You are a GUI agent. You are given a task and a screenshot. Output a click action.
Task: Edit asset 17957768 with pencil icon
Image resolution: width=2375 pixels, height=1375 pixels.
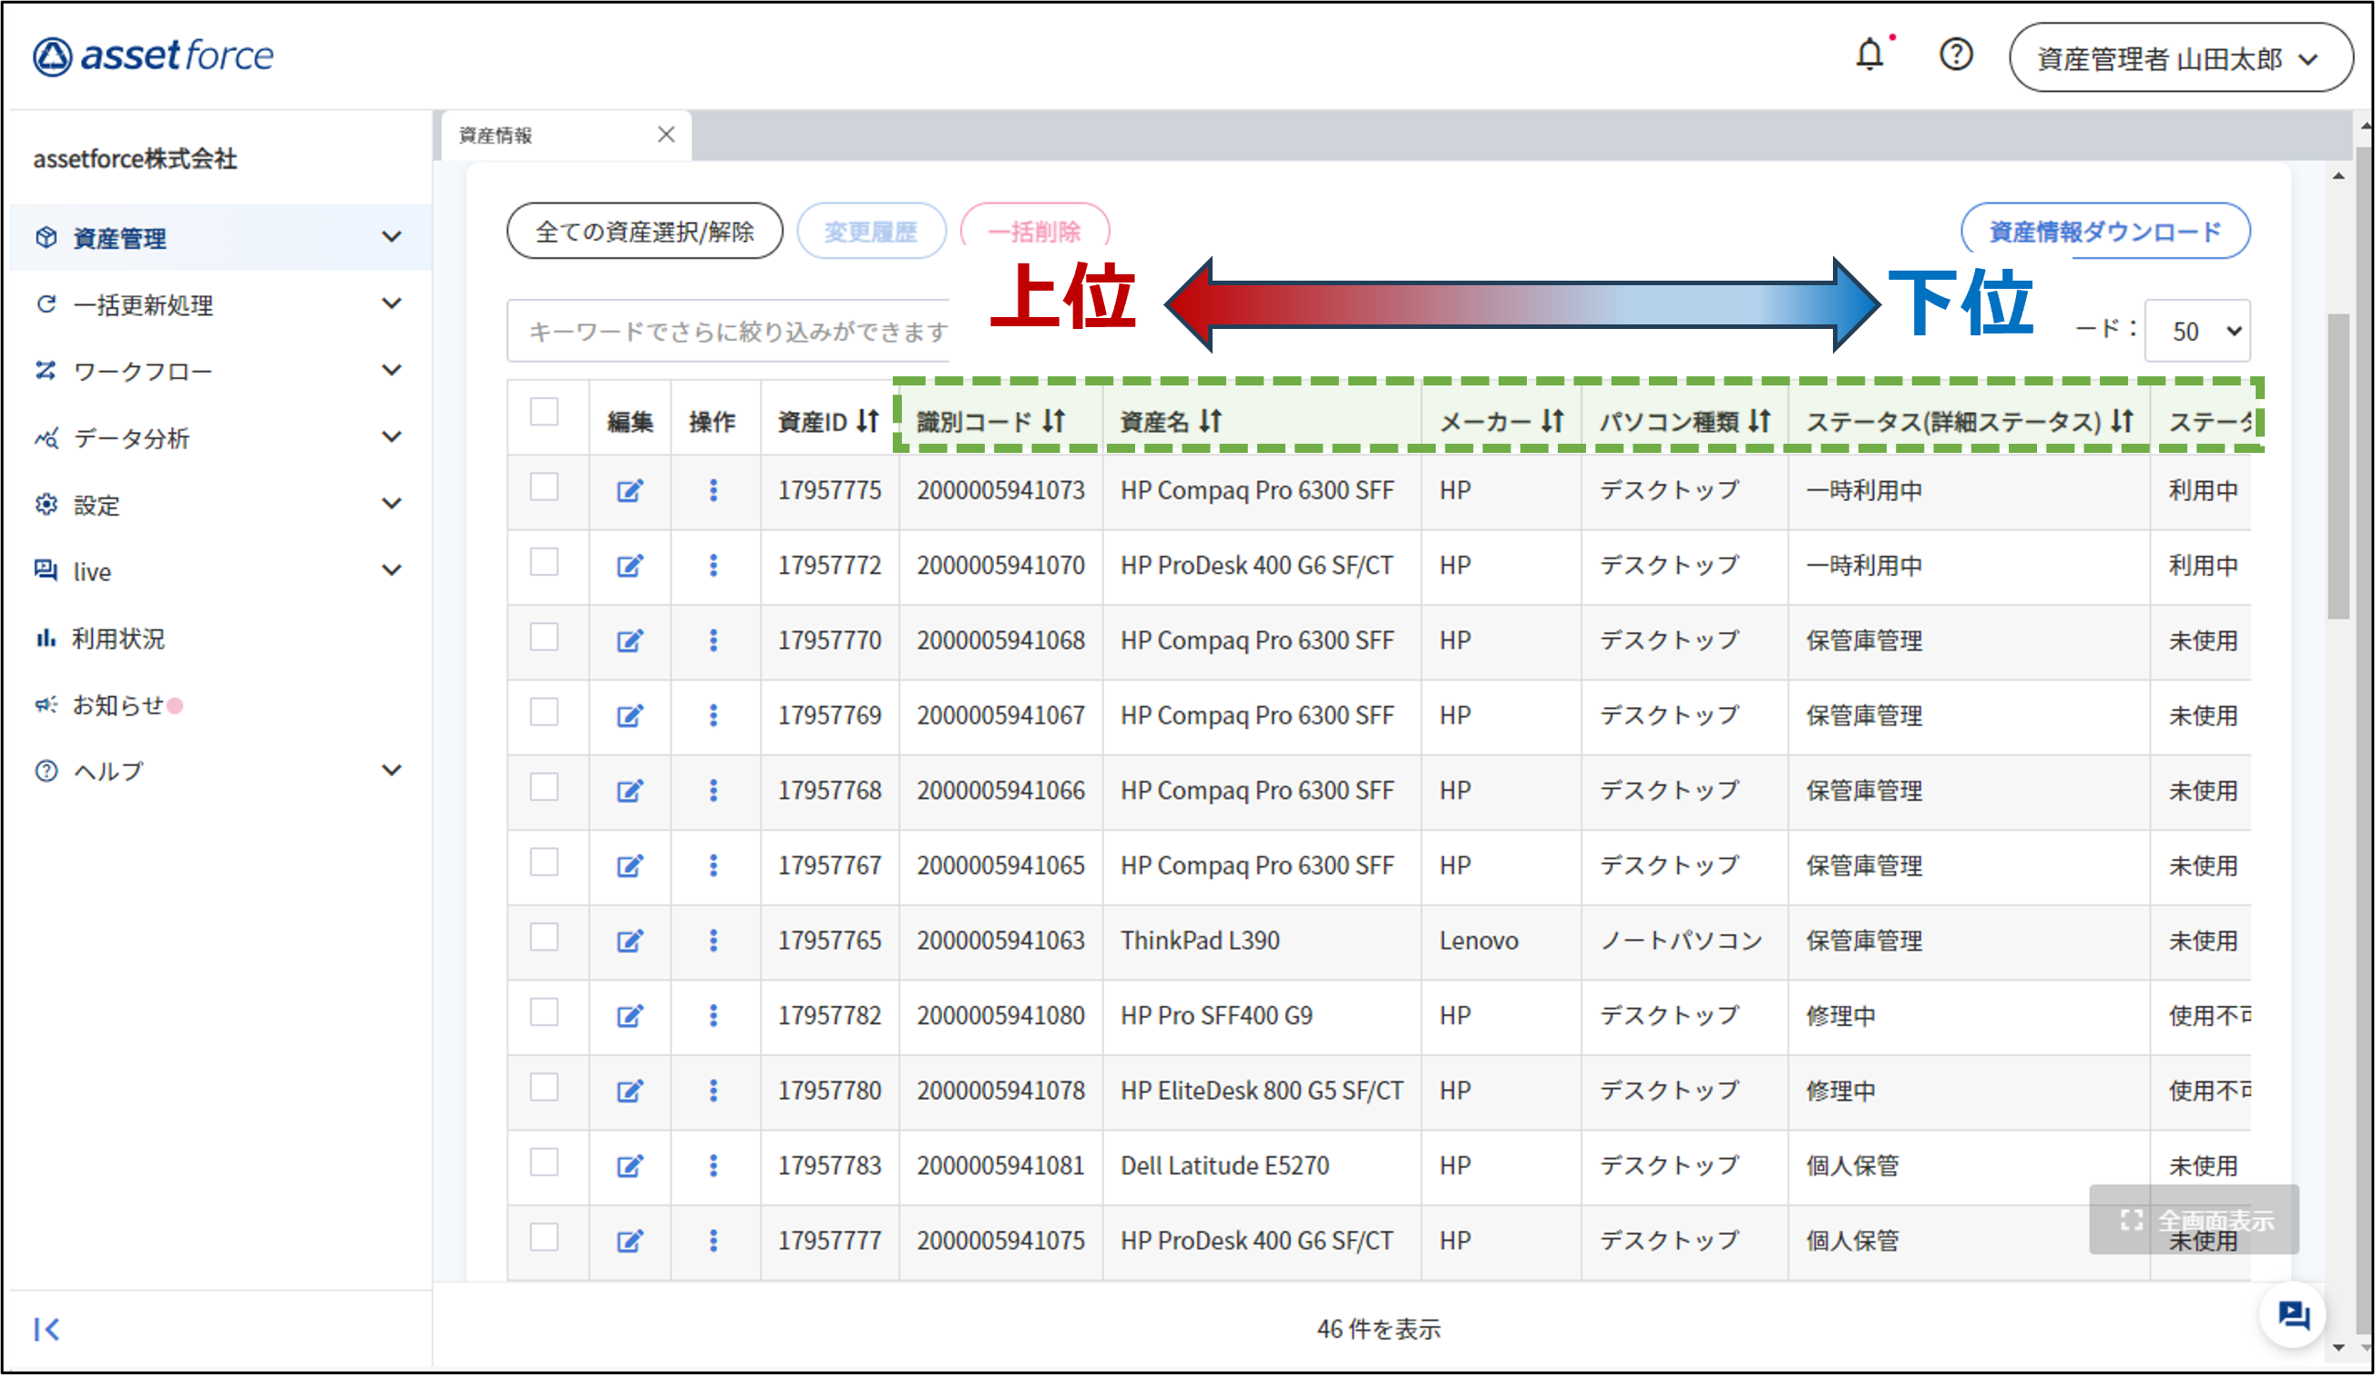(x=630, y=791)
